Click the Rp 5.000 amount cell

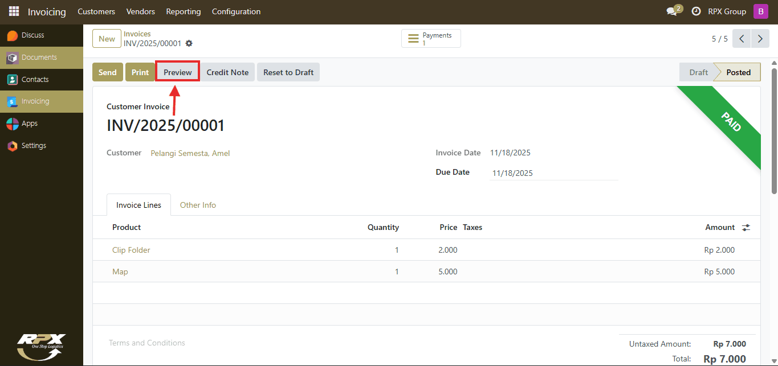(719, 272)
